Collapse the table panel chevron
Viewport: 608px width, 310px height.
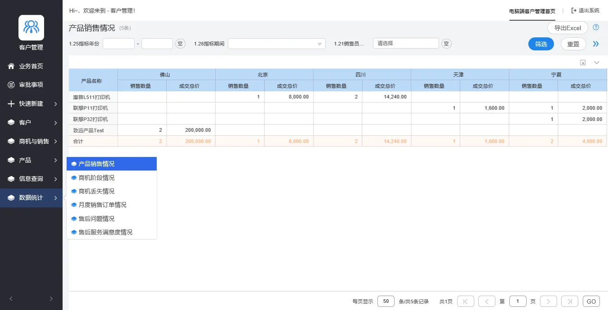point(597,63)
